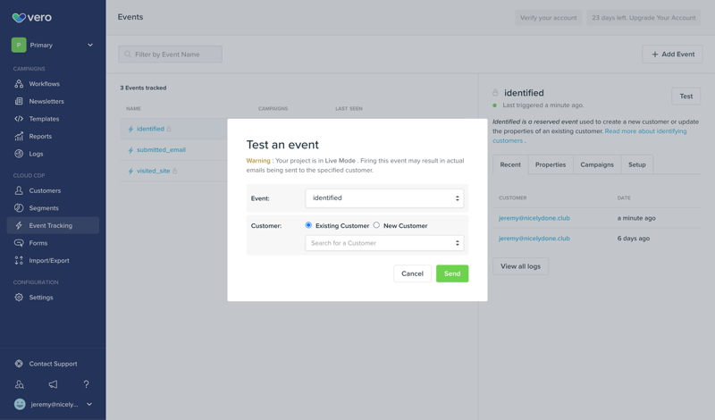
Task: Click the Vero logo icon
Action: [x=19, y=17]
